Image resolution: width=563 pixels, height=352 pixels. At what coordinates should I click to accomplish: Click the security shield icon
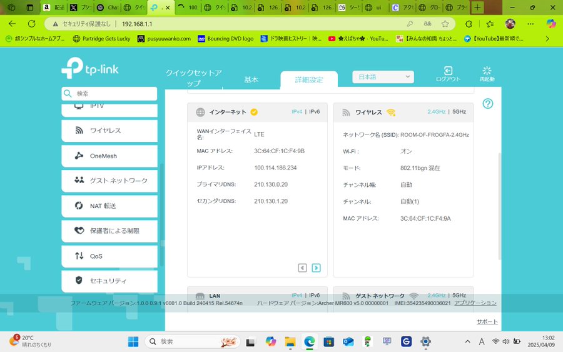pyautogui.click(x=79, y=280)
